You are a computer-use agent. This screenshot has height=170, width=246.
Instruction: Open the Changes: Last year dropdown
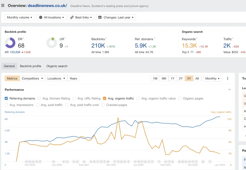click(x=116, y=18)
